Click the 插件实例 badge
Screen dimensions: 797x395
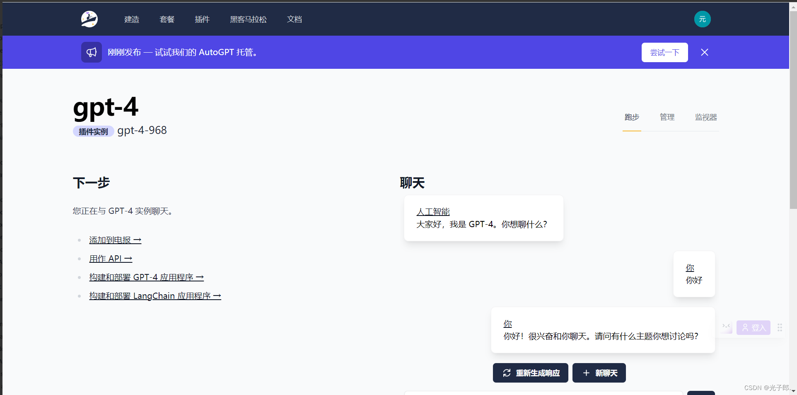[x=94, y=131]
